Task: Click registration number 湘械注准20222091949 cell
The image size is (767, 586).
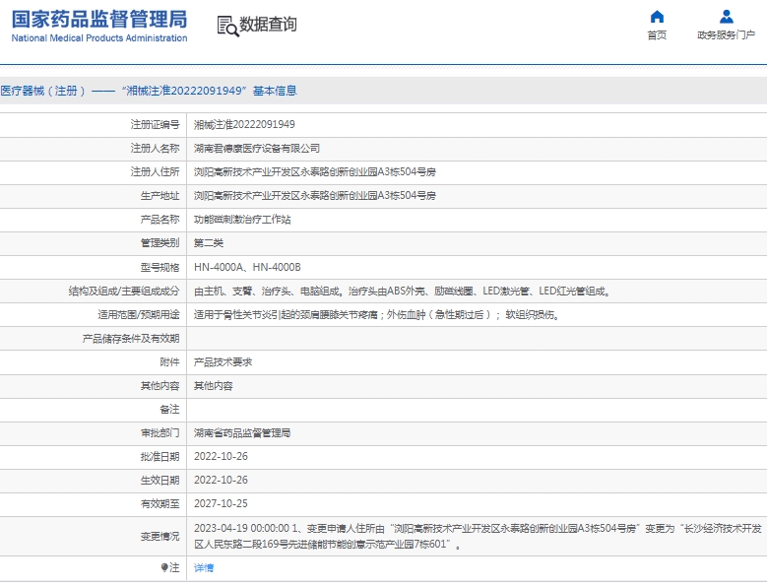Action: click(244, 125)
